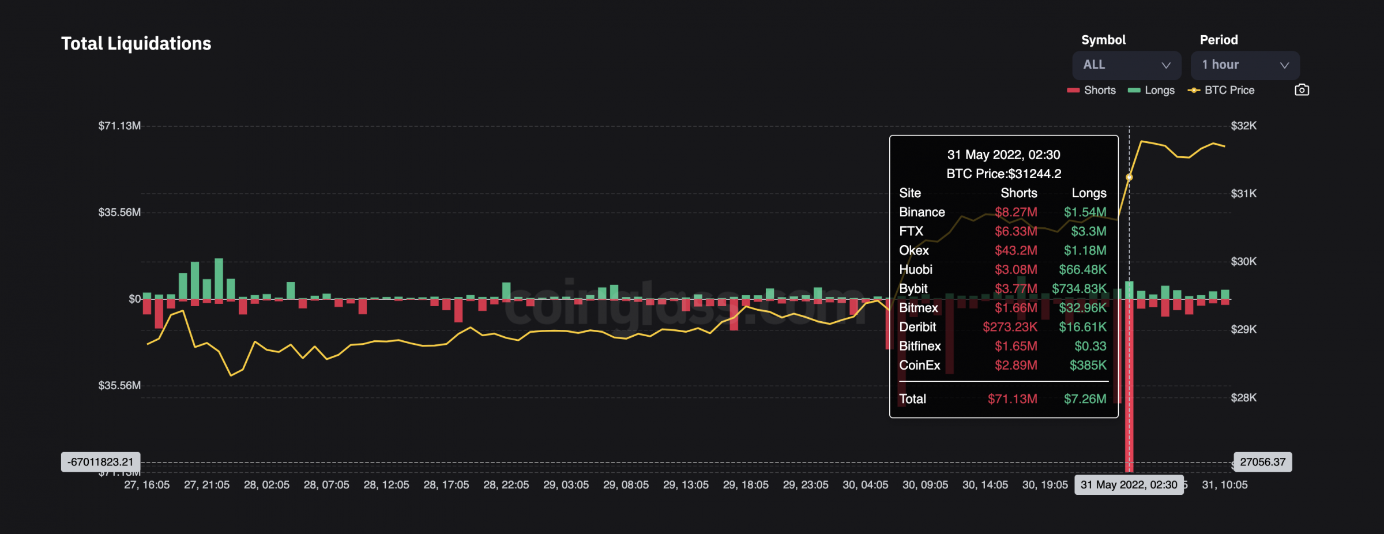Screen dimensions: 1384x534
Task: Click the $0 y-axis label
Action: [134, 299]
